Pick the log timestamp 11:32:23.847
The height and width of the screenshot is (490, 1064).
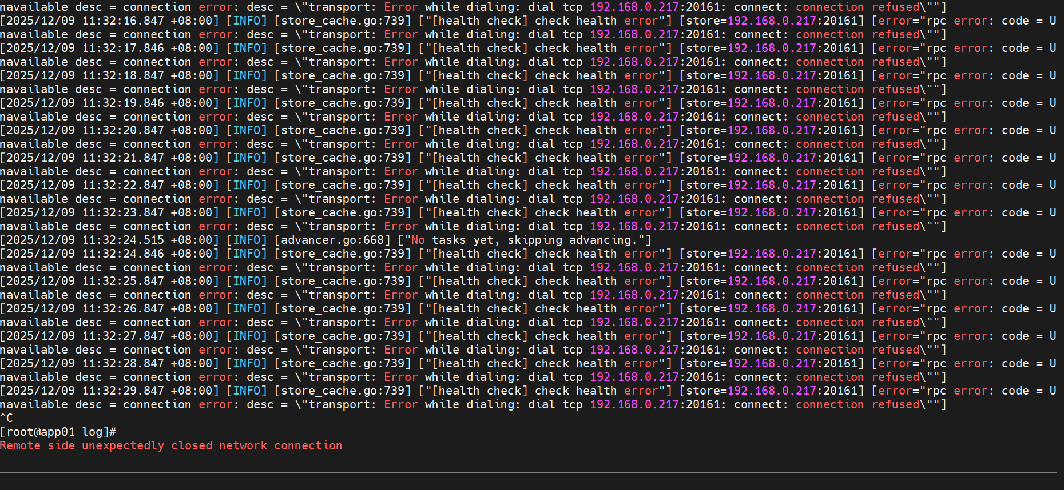tap(123, 213)
